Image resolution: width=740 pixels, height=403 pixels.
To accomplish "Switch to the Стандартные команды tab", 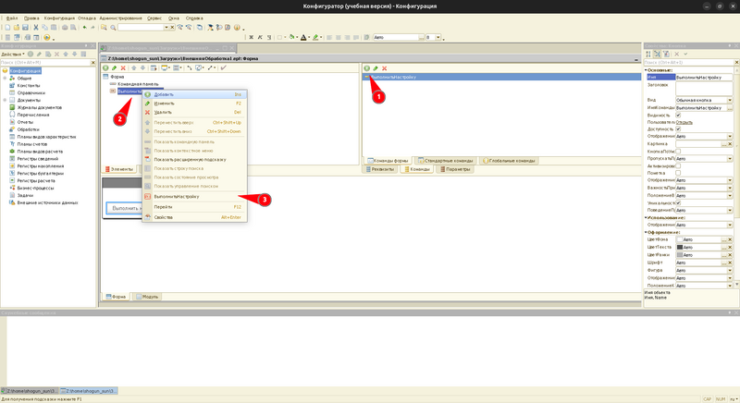I will [x=445, y=161].
